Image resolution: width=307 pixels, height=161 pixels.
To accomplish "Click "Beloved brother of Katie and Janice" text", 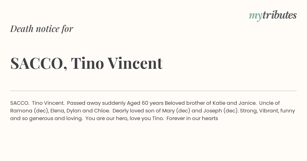I will click(210, 103).
